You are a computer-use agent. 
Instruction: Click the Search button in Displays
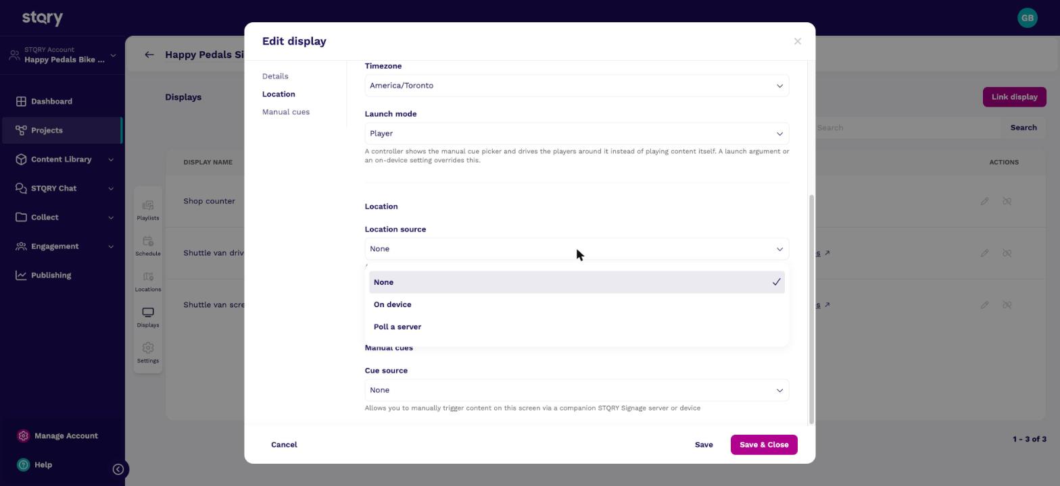1023,128
